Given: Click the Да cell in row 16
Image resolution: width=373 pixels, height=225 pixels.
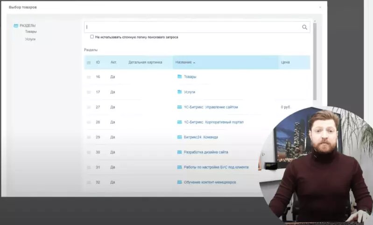Looking at the screenshot, I should click(113, 77).
